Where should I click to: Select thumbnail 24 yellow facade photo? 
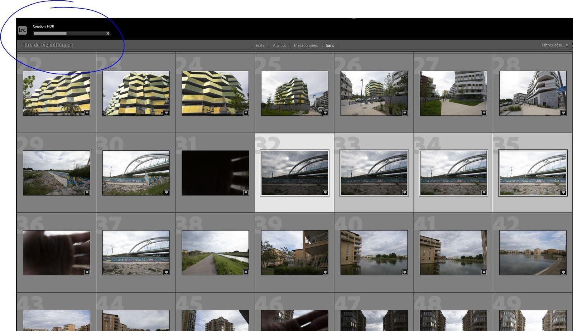pos(215,93)
